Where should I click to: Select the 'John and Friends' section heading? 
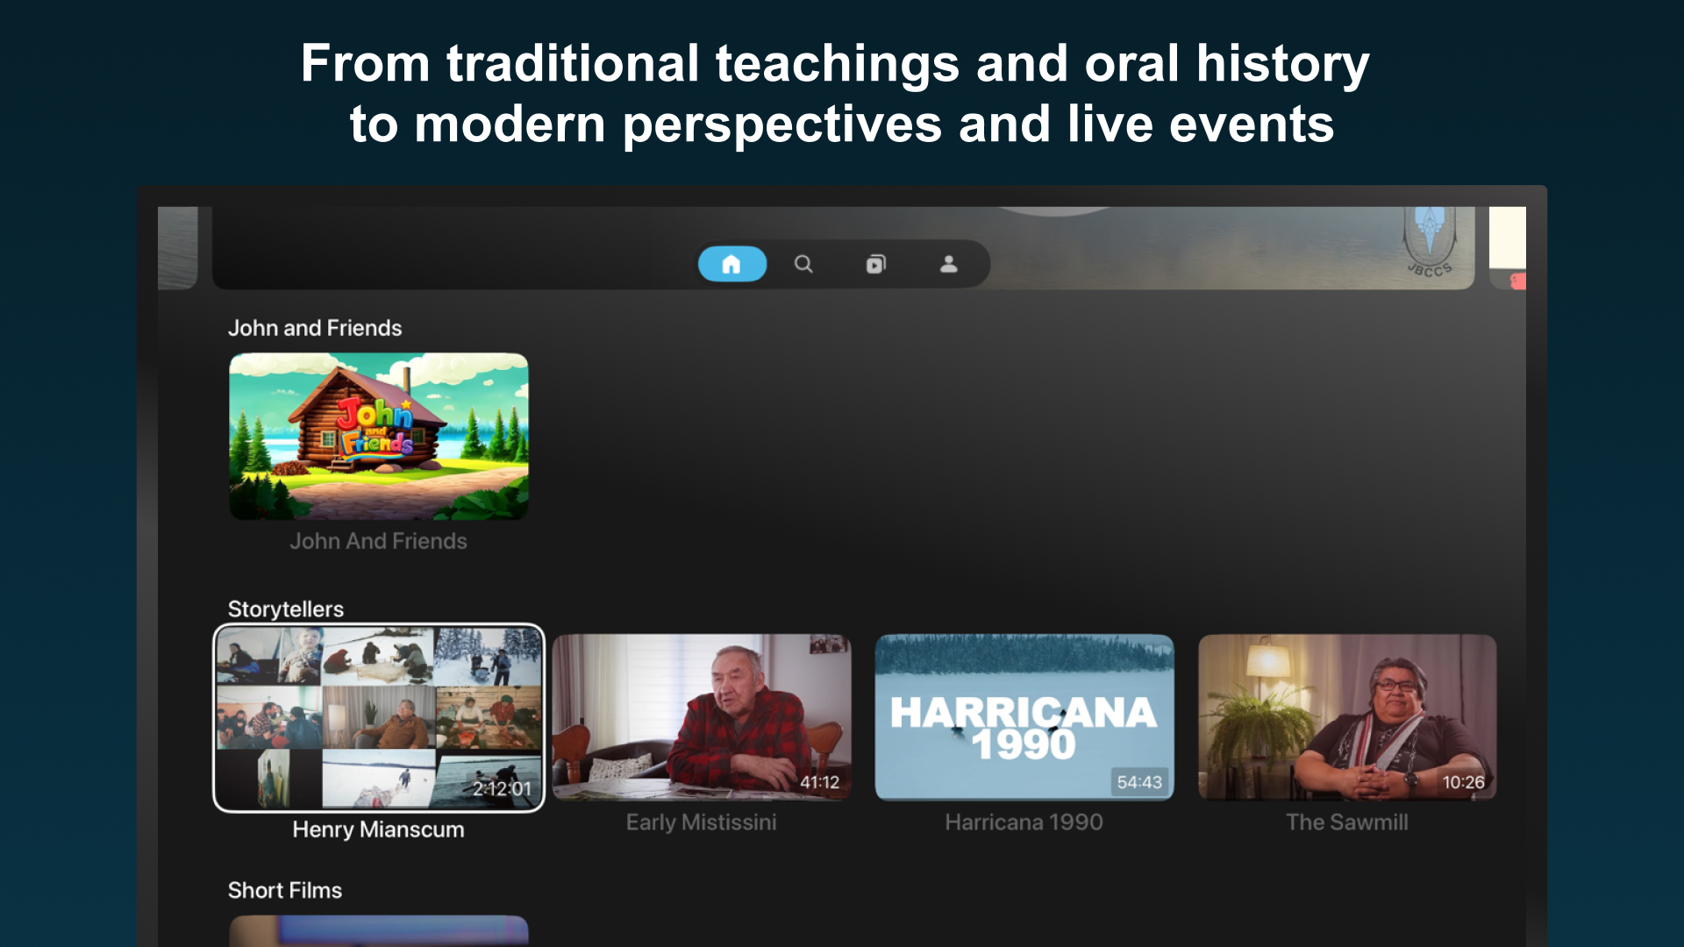315,328
